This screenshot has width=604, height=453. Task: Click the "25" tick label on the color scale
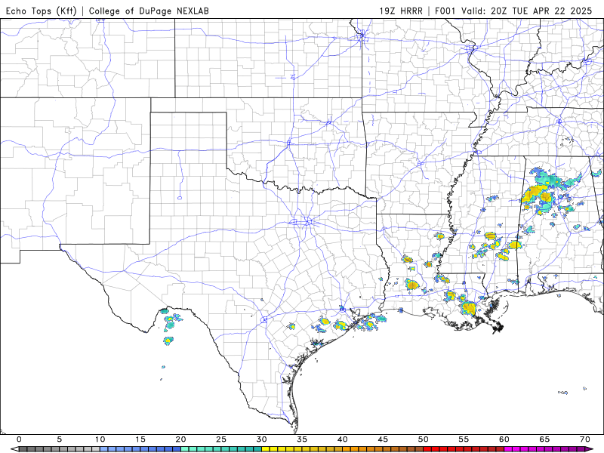pyautogui.click(x=221, y=439)
